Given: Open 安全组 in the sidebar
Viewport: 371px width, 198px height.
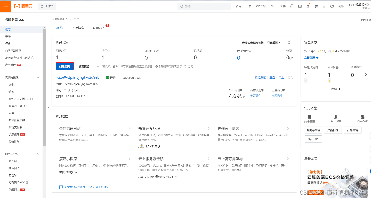Looking at the screenshot, I should [13, 161].
